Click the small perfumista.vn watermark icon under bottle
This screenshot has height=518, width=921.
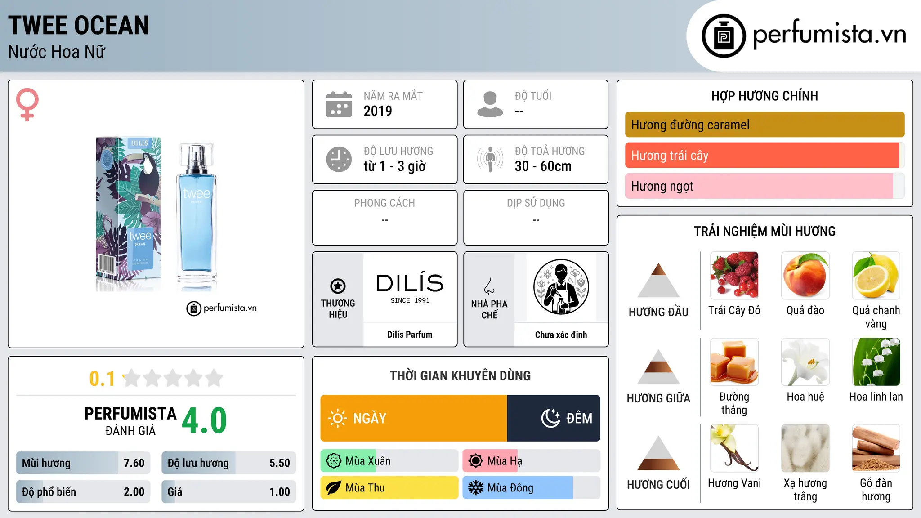click(194, 308)
